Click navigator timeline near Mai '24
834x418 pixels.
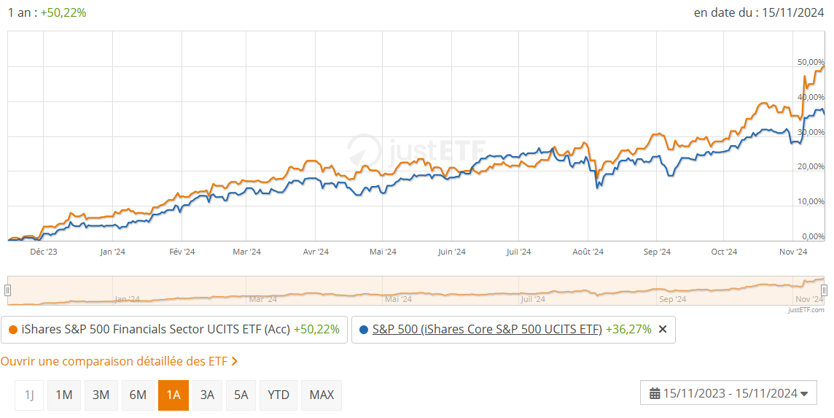point(398,299)
